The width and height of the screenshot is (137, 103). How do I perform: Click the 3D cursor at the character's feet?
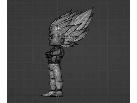click(57, 96)
